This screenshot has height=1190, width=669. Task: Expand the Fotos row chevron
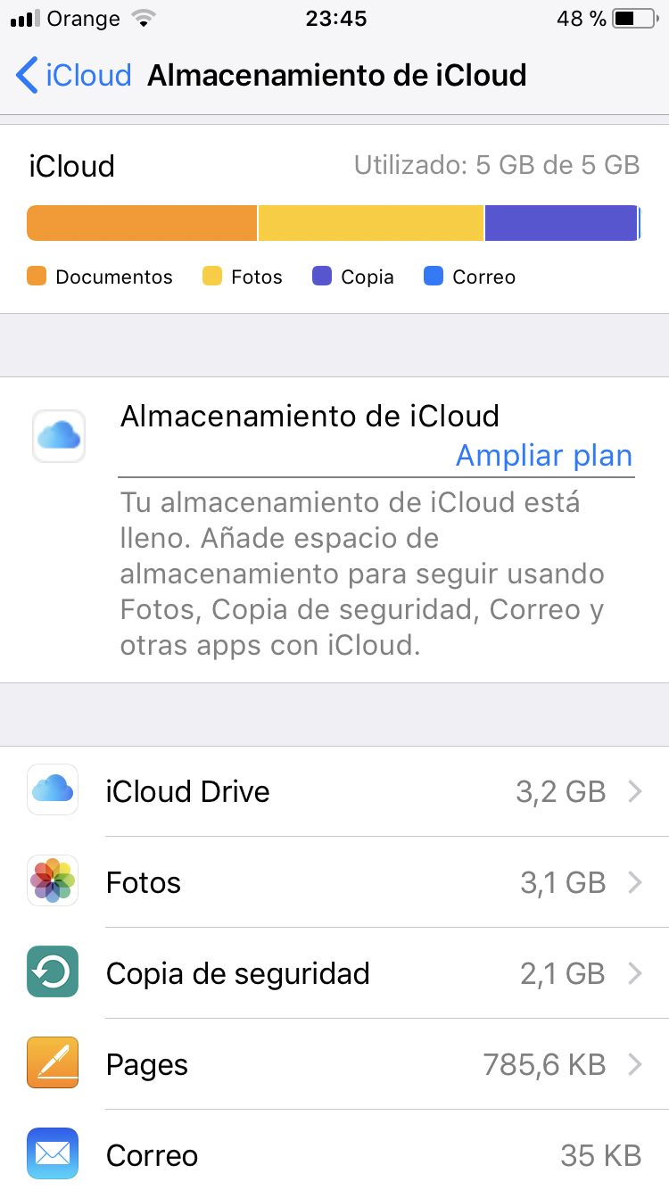point(635,882)
